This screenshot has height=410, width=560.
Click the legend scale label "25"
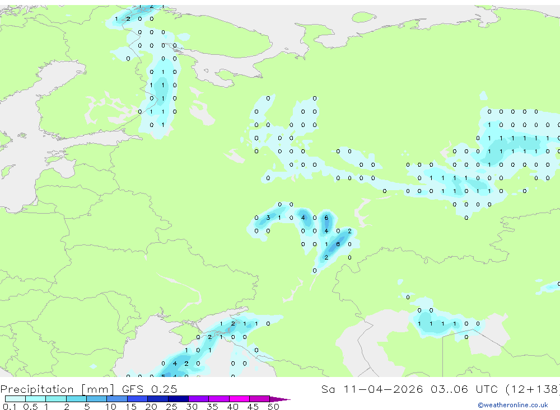[171, 407]
